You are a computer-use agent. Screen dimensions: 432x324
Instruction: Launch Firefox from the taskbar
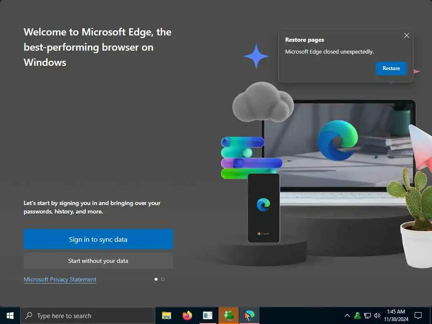187,316
